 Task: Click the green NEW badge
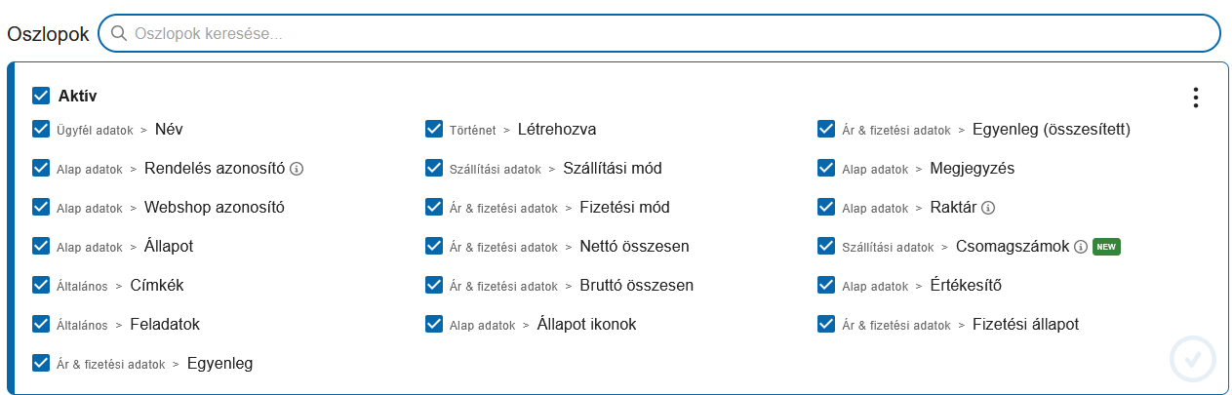(x=1106, y=247)
